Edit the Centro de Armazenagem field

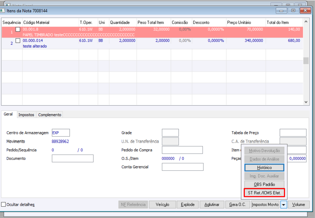point(61,133)
